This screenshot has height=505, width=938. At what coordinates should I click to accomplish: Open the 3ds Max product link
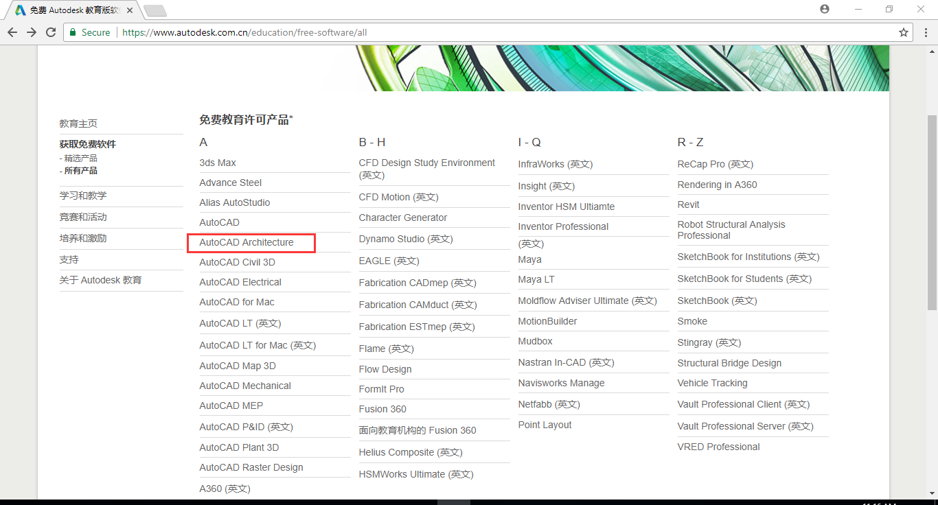point(218,163)
